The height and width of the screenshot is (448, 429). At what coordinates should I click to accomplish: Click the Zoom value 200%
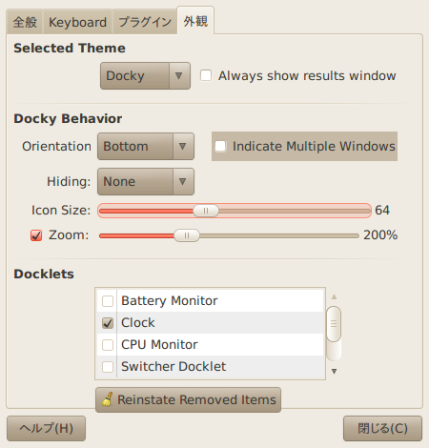[380, 235]
